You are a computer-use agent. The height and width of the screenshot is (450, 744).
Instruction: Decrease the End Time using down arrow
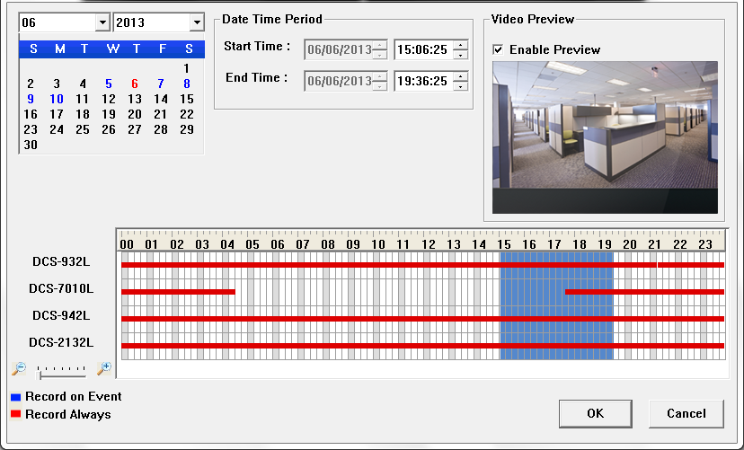point(461,86)
